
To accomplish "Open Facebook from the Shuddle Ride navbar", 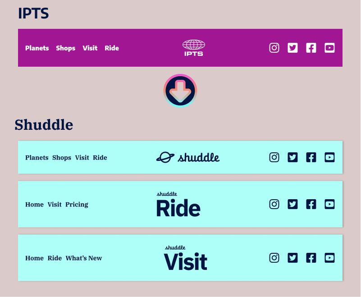I will point(311,204).
